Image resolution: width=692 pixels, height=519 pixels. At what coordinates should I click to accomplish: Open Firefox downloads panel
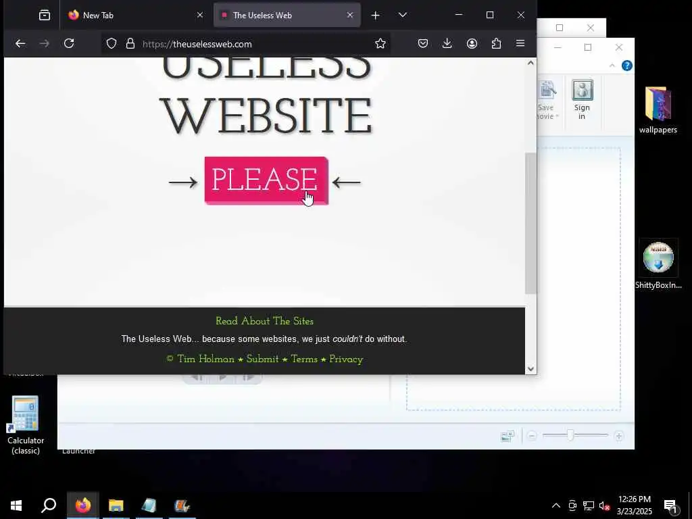click(x=447, y=43)
